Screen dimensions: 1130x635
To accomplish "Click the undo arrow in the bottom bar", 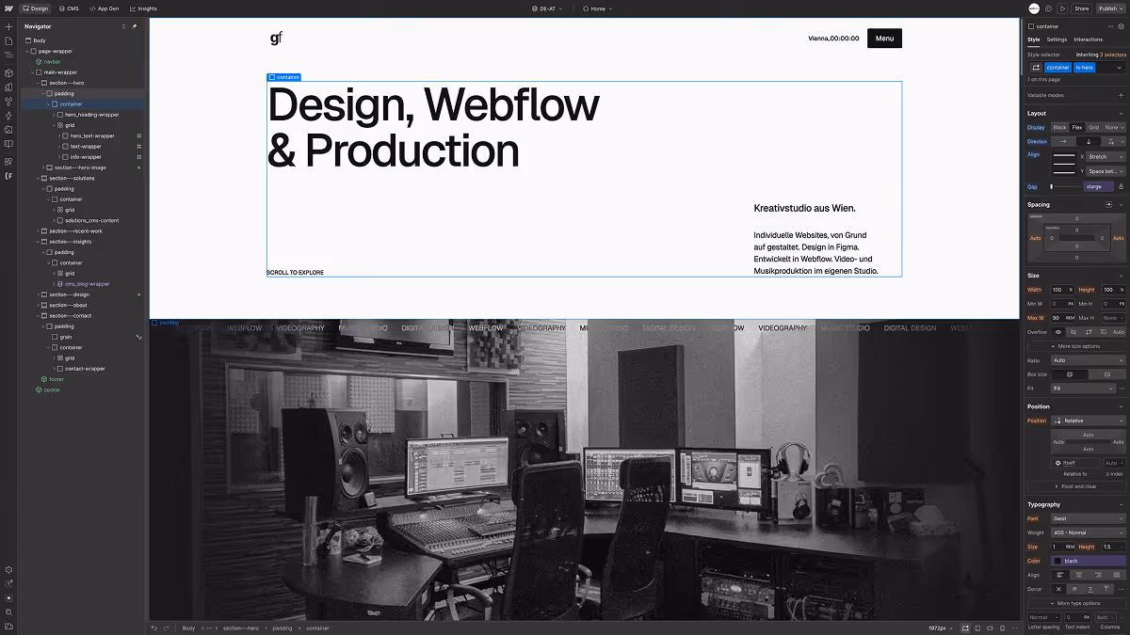I will [153, 627].
